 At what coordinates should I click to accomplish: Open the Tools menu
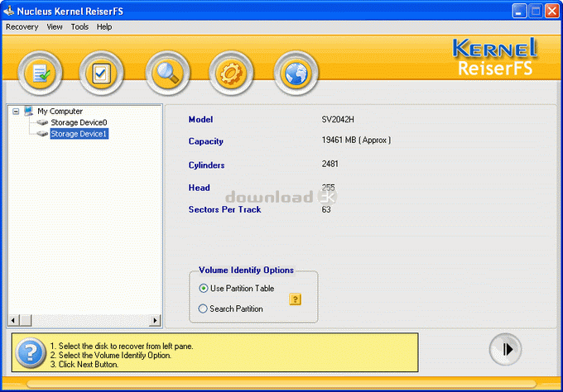[x=79, y=27]
